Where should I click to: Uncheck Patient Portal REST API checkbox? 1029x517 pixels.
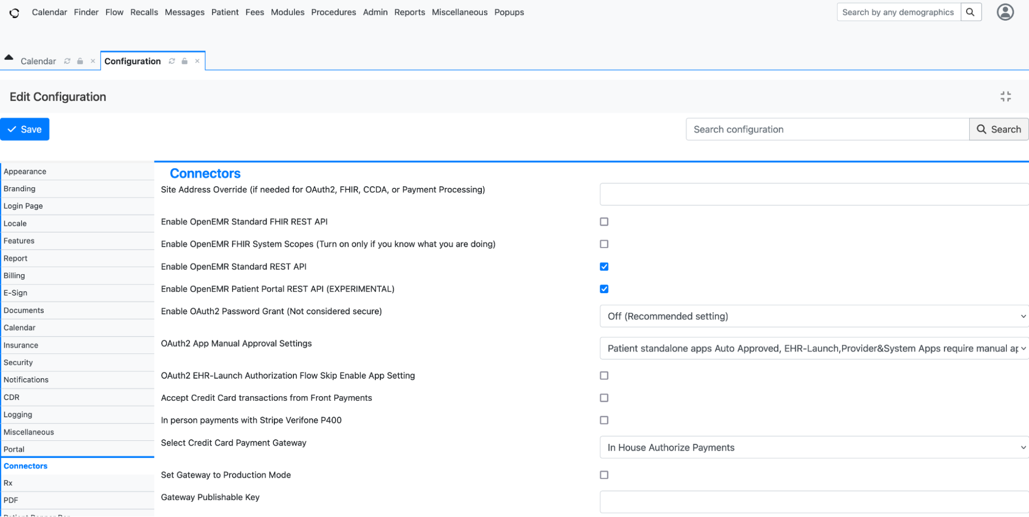[604, 289]
